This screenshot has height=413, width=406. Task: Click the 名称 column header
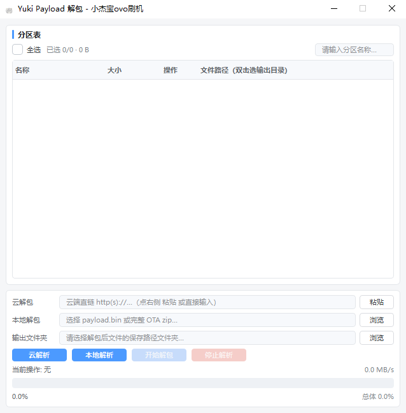pos(22,70)
